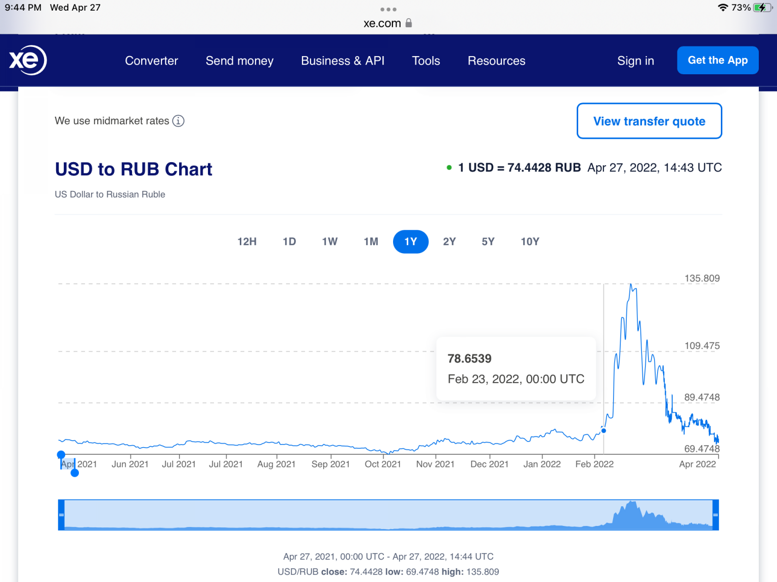Click the green live rate indicator dot
Screen dimensions: 777x582
[449, 168]
